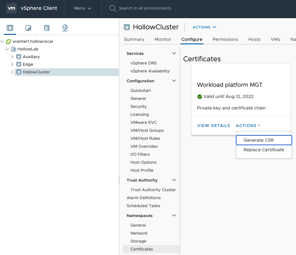The height and width of the screenshot is (255, 296).
Task: Click the search magnifier icon
Action: 113,8
